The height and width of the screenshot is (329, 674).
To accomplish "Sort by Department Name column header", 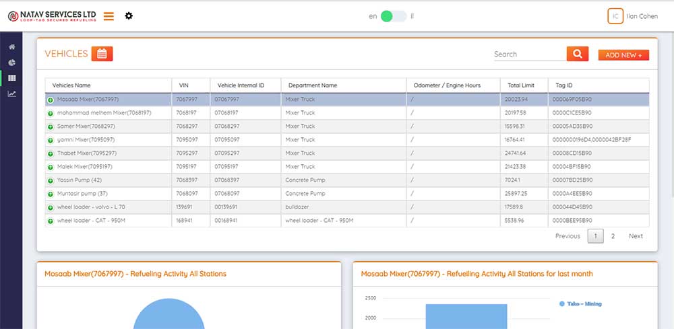I will 344,85.
